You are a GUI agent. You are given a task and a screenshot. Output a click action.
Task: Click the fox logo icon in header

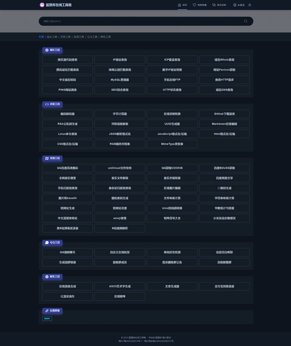(x=42, y=5)
